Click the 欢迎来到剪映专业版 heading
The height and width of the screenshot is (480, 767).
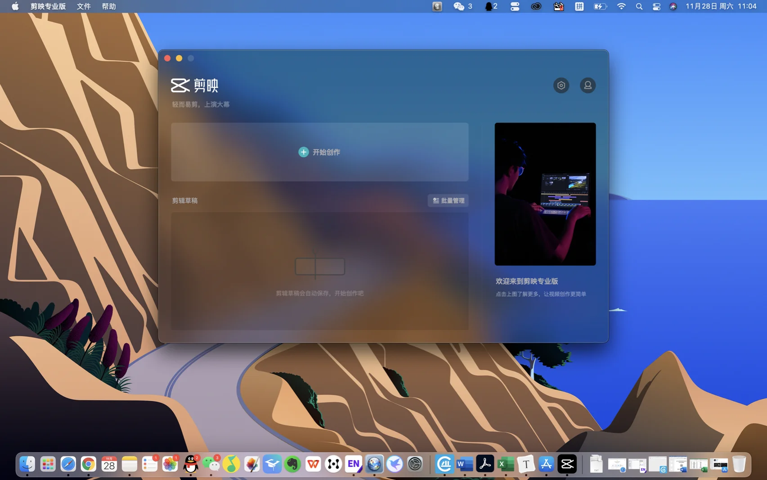click(x=527, y=281)
